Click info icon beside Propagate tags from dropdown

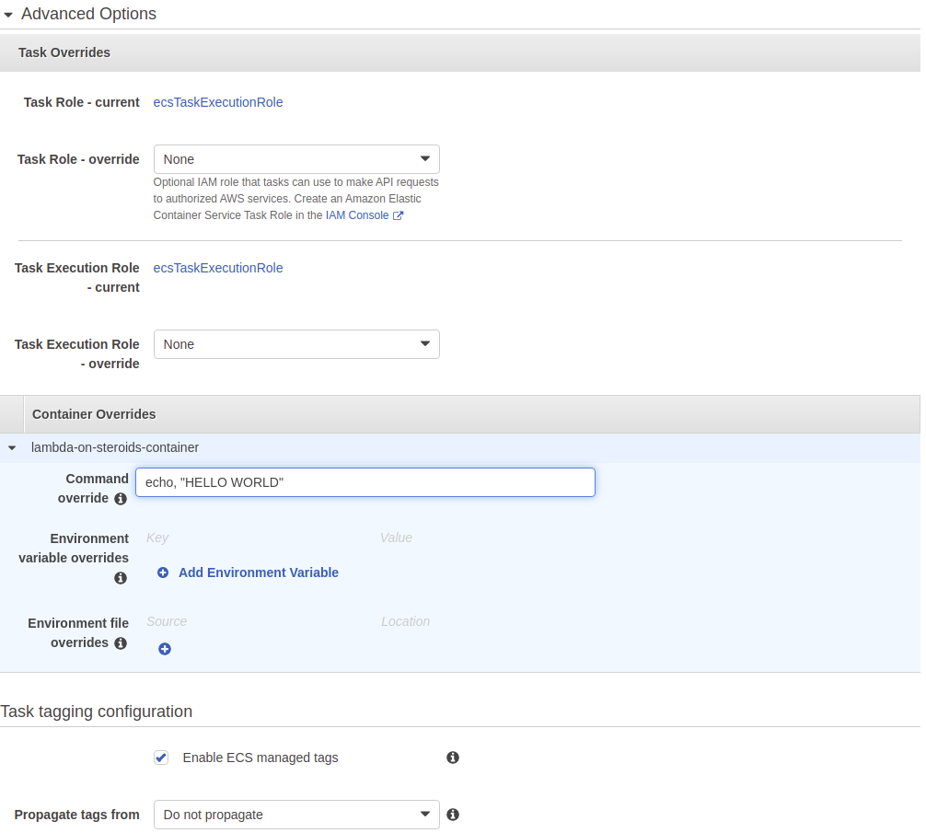[453, 815]
